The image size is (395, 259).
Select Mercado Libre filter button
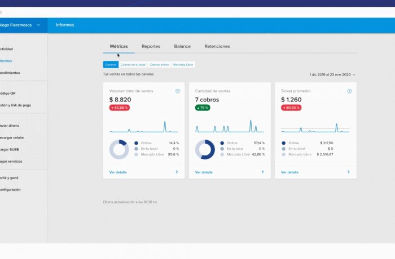[183, 65]
